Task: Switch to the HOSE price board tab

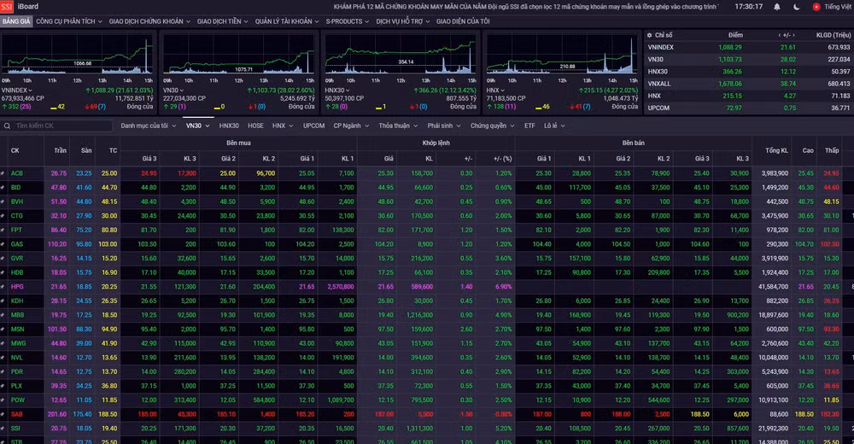Action: tap(255, 126)
